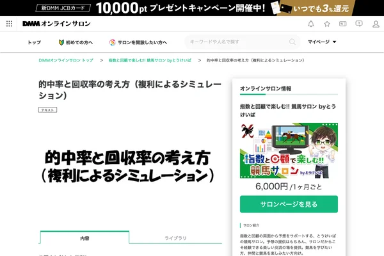
Task: Click the card-shaped header icon
Action: pyautogui.click(x=342, y=24)
